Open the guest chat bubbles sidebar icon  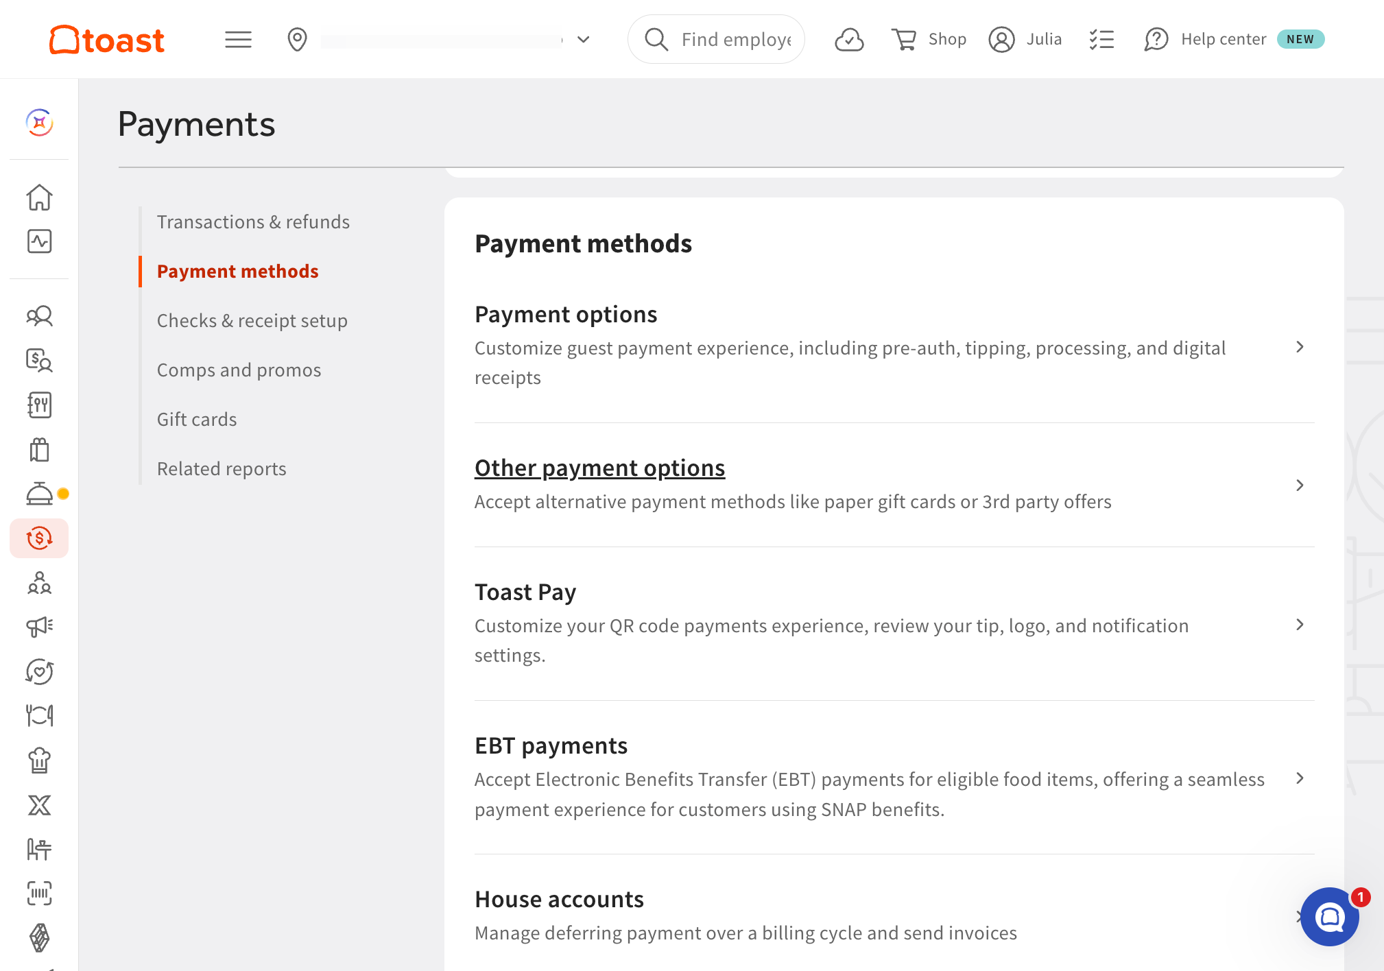tap(40, 315)
